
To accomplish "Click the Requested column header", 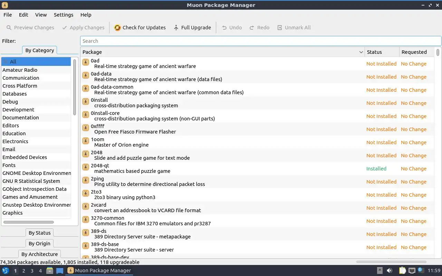I will 417,52.
